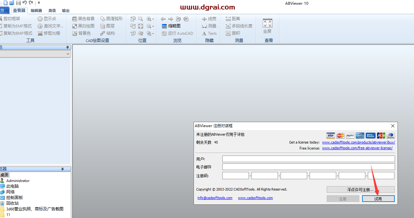Open the zoom in dropdown arrow
Viewport: 414px width, 218px height.
[x=153, y=19]
